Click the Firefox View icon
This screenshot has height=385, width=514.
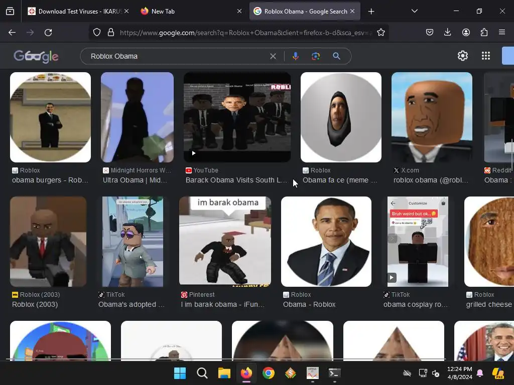[10, 12]
